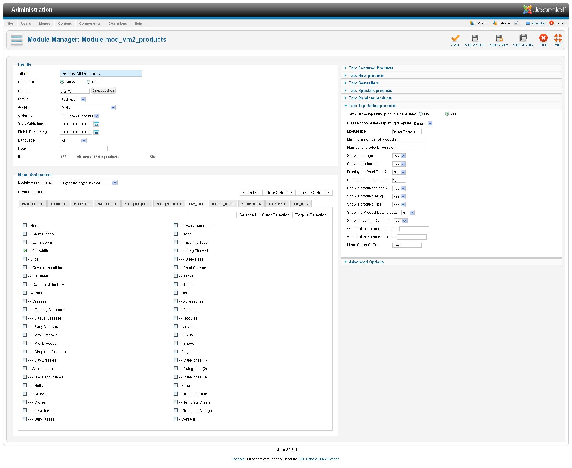This screenshot has height=468, width=572.
Task: Open the Status dropdown showing Published
Action: pos(73,99)
